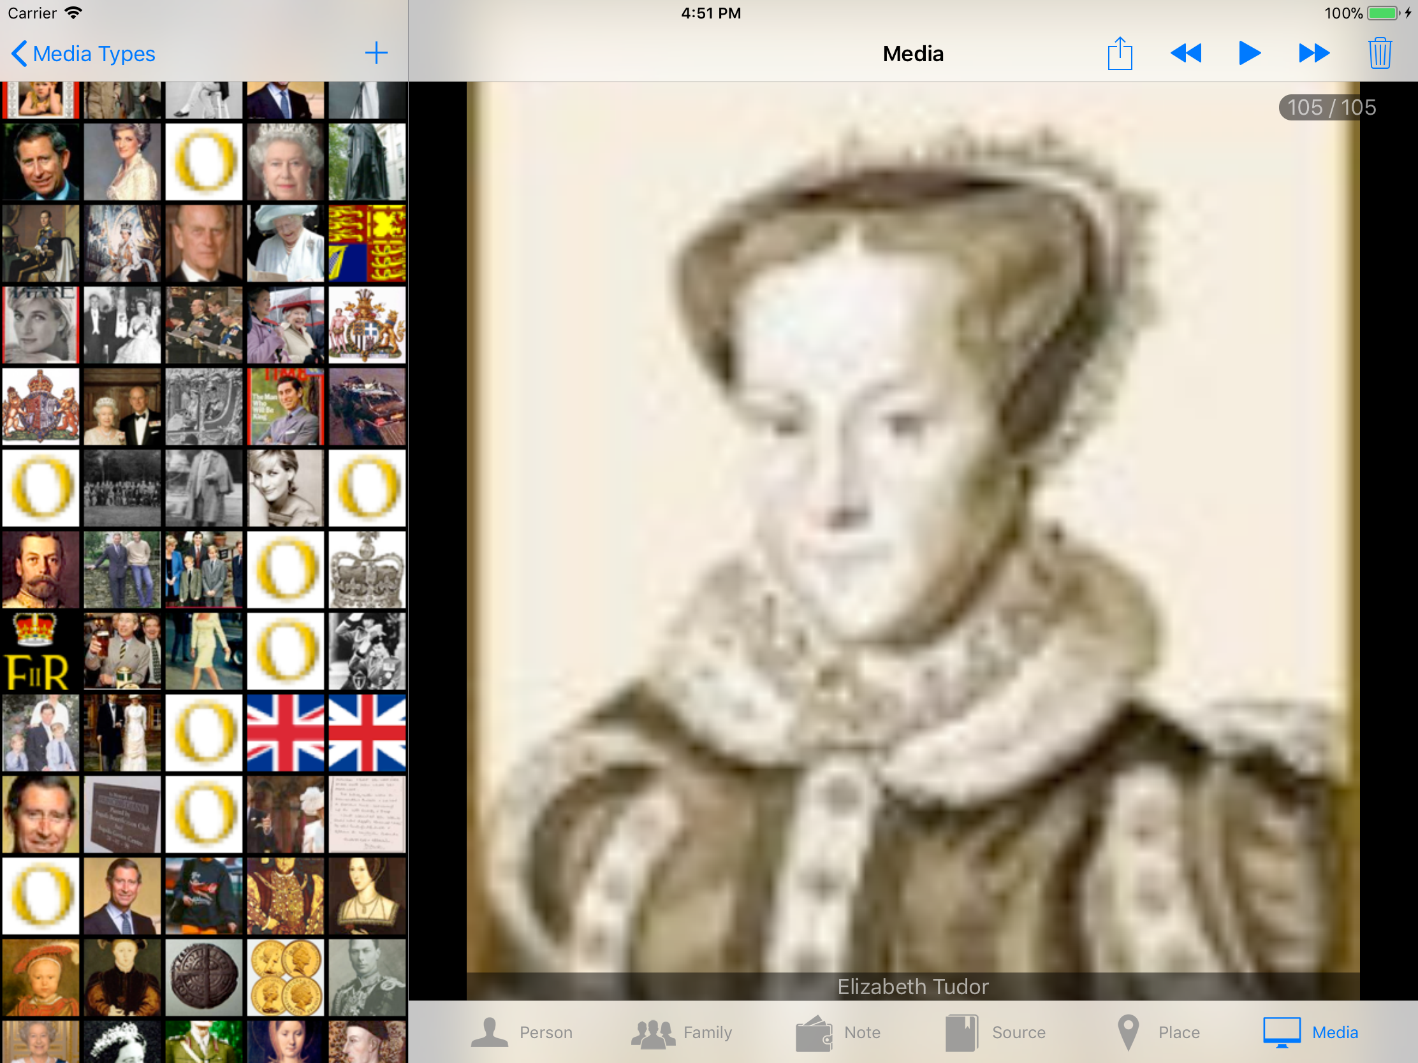This screenshot has width=1418, height=1063.
Task: Go back to Media Types
Action: coord(84,54)
